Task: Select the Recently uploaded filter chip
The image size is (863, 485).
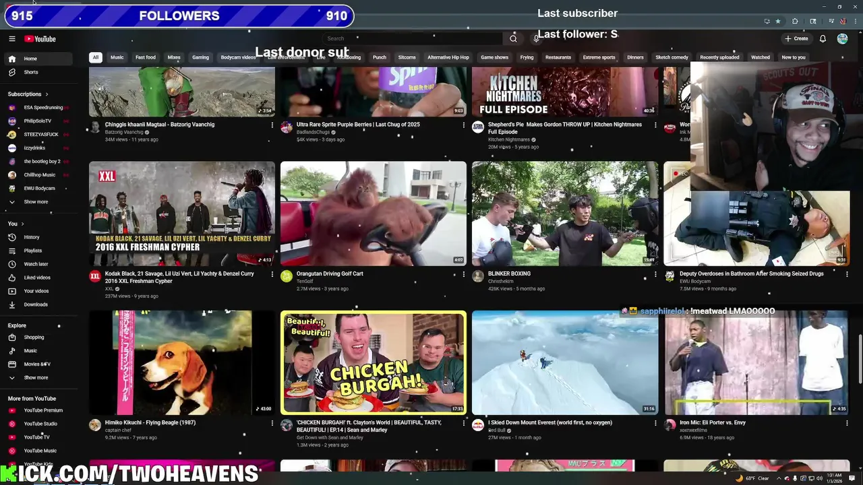Action: point(719,57)
